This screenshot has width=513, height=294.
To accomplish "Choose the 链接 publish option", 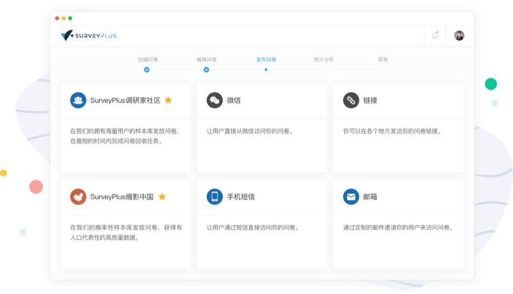I will (x=370, y=100).
